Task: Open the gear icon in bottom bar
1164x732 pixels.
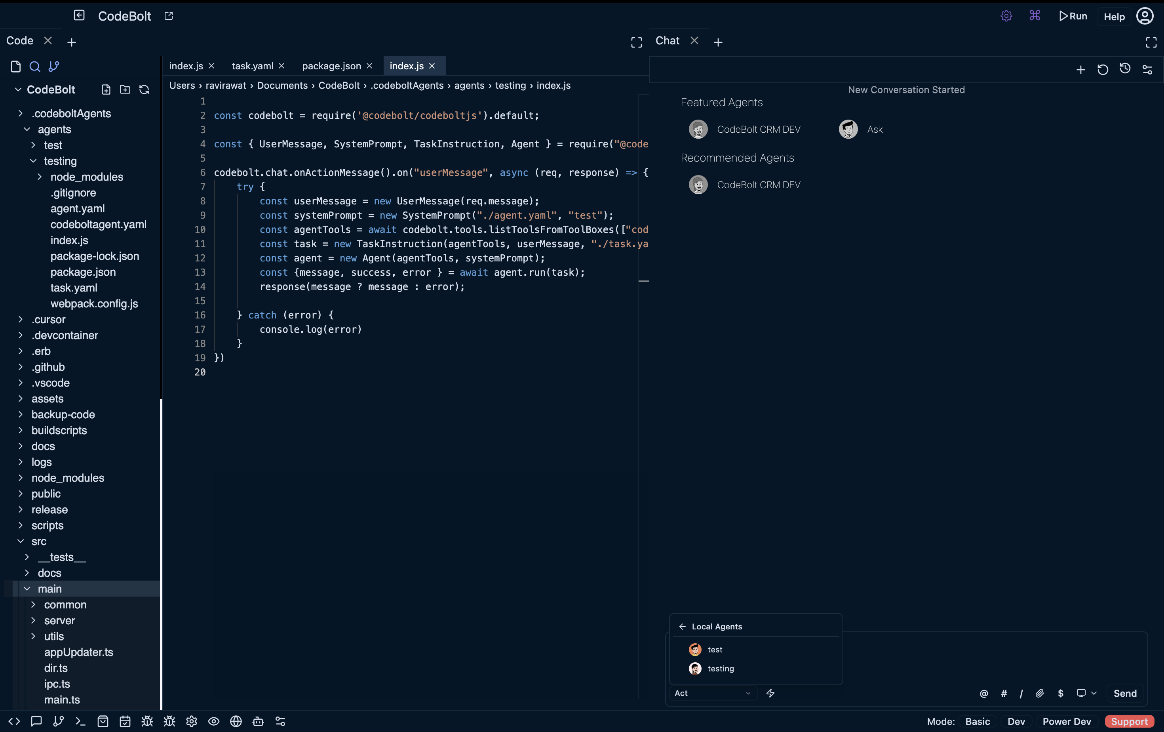Action: pos(191,721)
